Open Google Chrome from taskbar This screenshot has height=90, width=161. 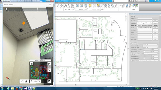[x=21, y=88]
